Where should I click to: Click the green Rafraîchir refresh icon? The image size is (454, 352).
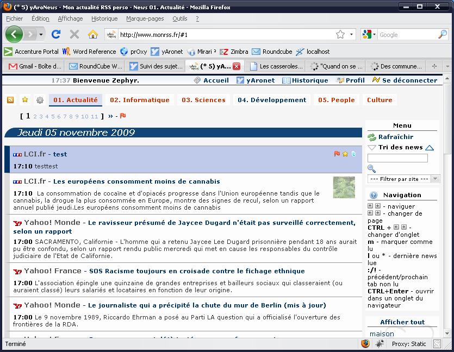click(372, 137)
